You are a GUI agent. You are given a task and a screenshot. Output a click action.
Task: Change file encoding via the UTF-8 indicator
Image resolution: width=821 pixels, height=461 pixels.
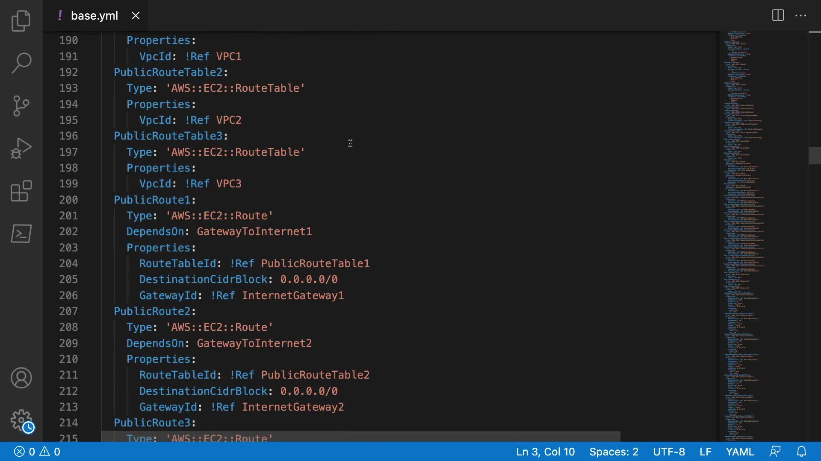click(x=669, y=452)
